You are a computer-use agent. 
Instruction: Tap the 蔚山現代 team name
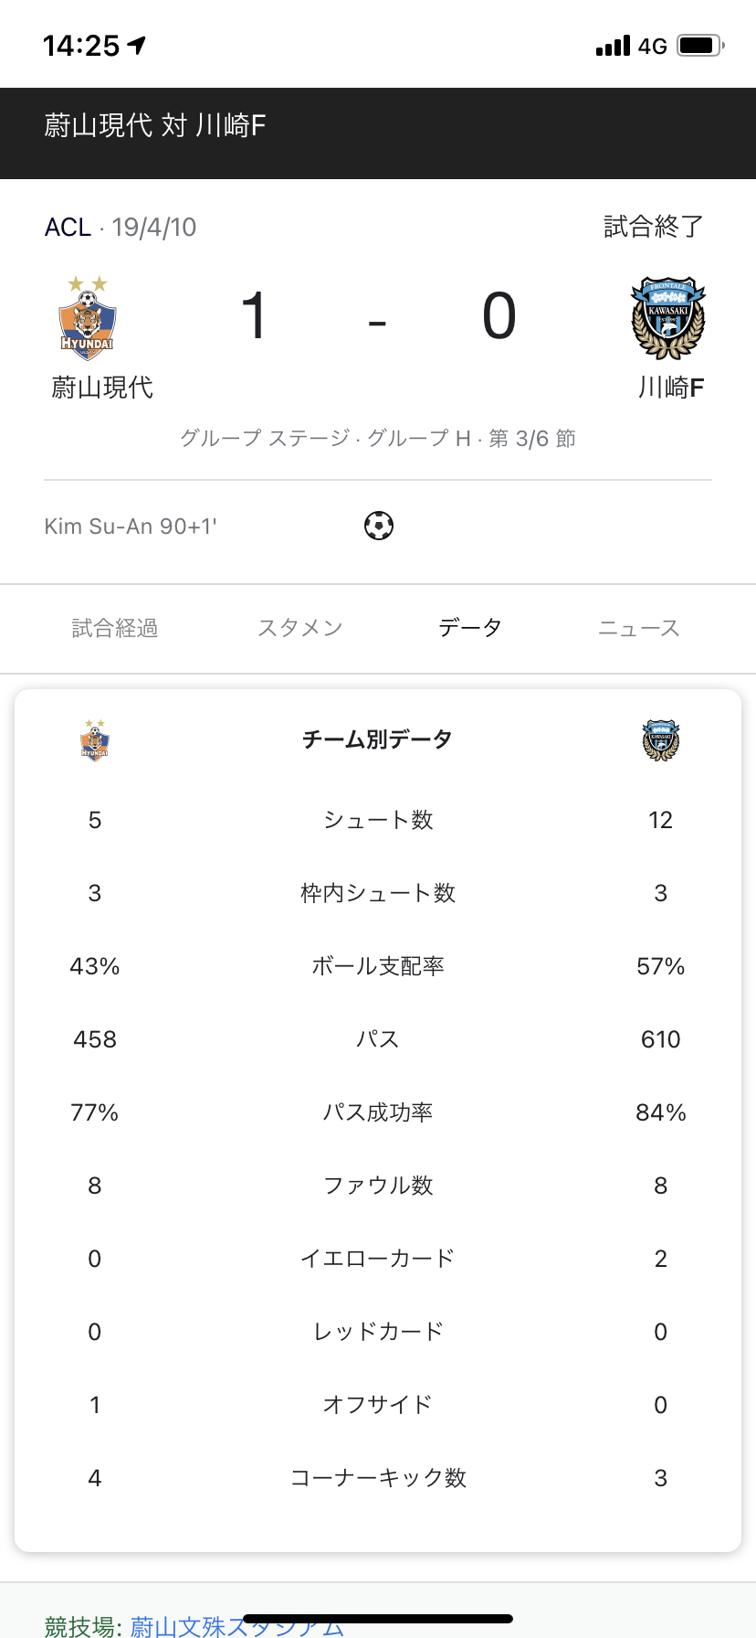[102, 388]
